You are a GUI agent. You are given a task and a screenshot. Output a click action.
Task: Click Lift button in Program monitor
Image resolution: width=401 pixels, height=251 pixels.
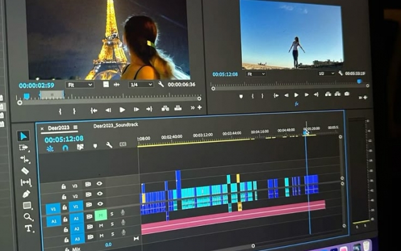(328, 94)
